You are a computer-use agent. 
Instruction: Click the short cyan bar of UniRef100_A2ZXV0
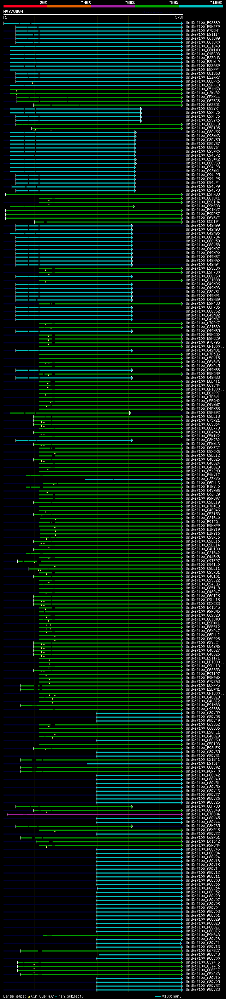click(x=134, y=479)
